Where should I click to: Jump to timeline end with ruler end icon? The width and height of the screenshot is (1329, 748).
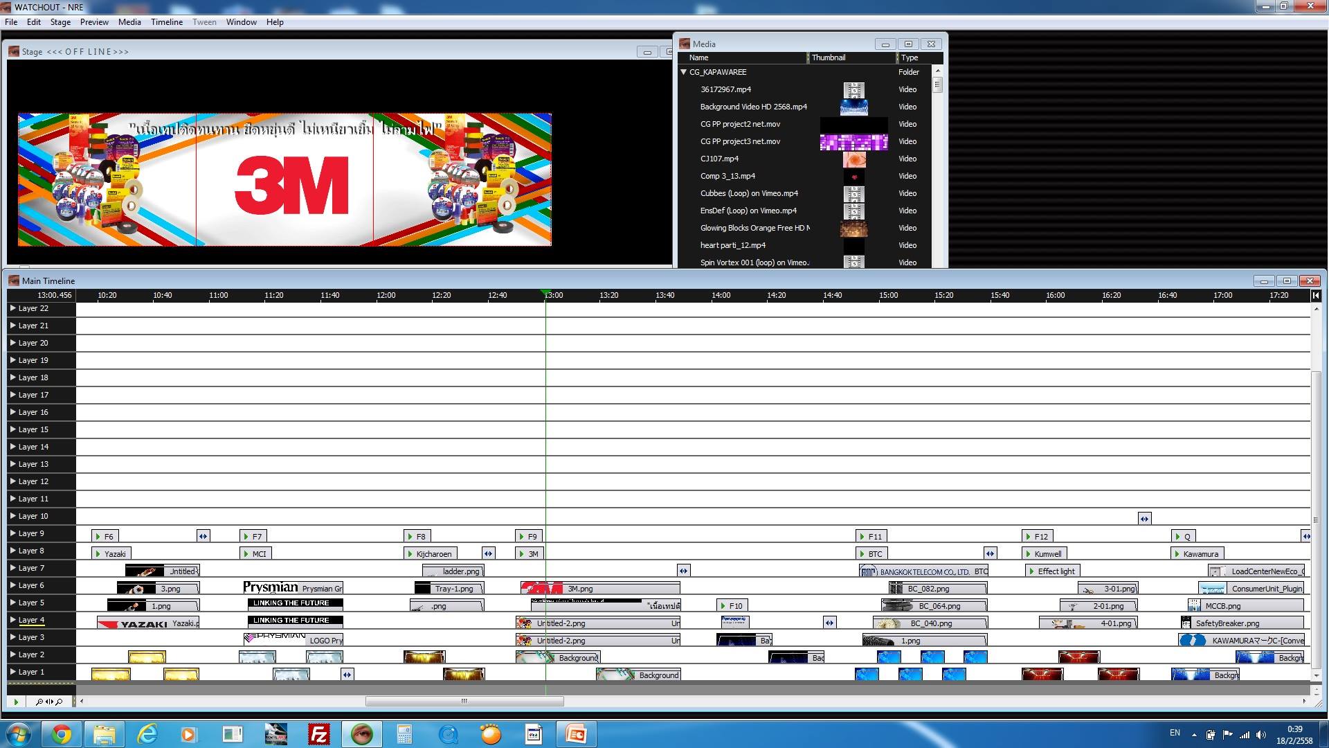pyautogui.click(x=1316, y=296)
